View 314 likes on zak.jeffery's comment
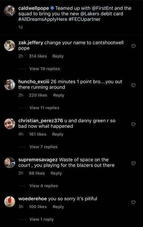 pos(38,56)
